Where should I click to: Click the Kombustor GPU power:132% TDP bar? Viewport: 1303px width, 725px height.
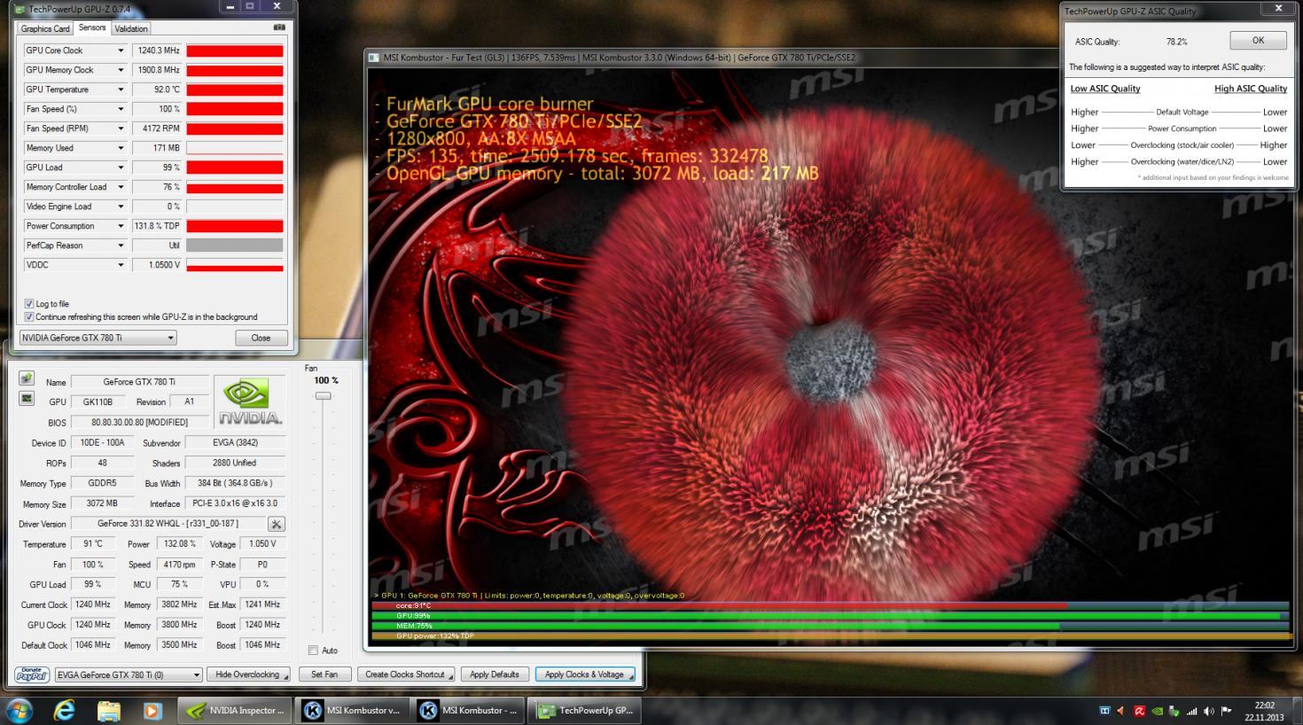point(832,635)
